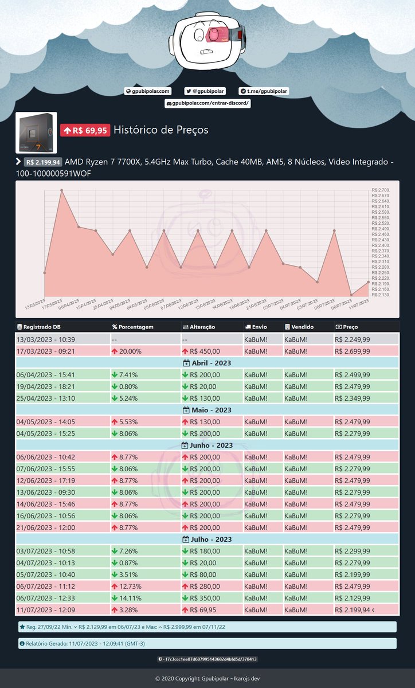
Task: Click the report hash ID badge
Action: point(207,659)
